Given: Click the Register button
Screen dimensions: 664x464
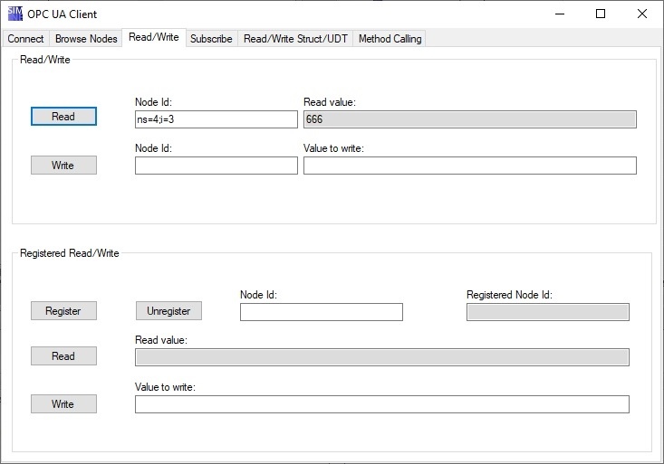Looking at the screenshot, I should coord(63,311).
